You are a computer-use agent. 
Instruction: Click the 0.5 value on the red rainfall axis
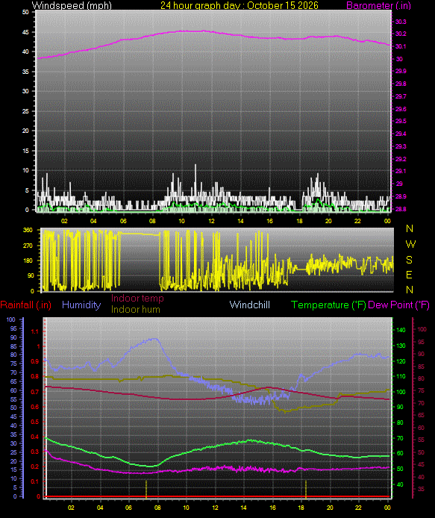(34, 422)
